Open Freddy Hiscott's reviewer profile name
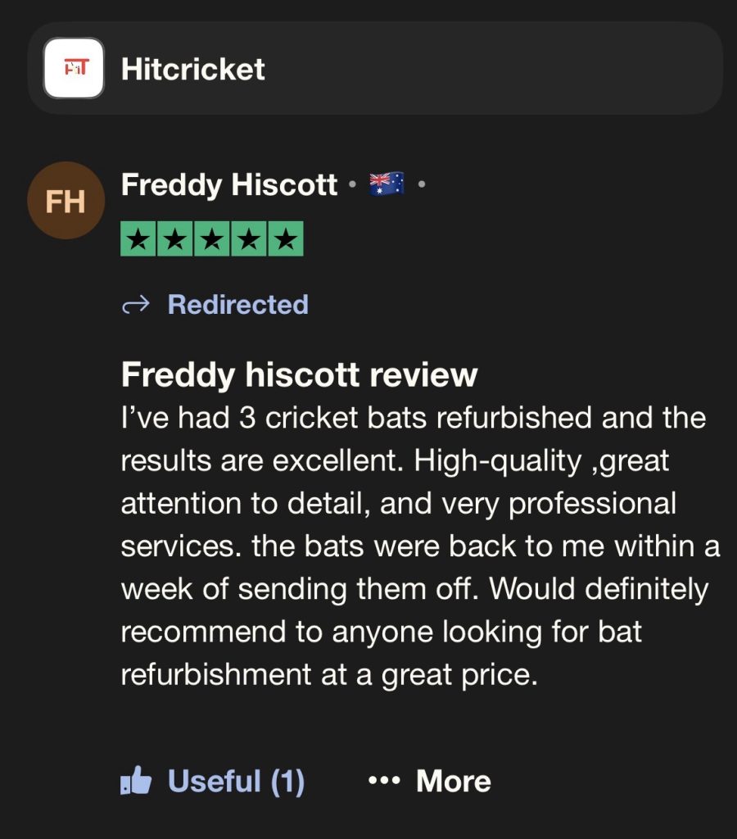Image resolution: width=737 pixels, height=839 pixels. pos(229,185)
